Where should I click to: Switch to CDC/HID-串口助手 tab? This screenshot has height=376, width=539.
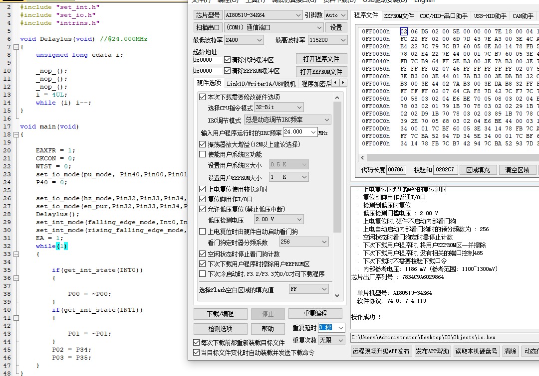tap(444, 16)
